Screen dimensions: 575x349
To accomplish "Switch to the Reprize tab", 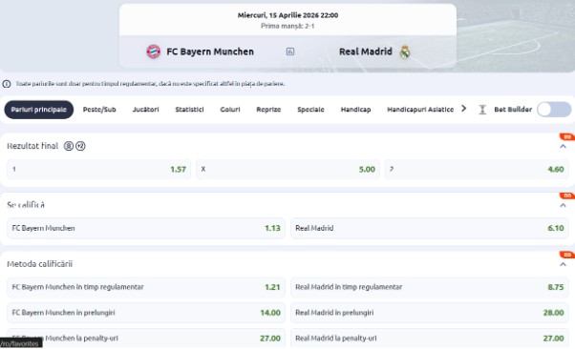I will (x=268, y=110).
